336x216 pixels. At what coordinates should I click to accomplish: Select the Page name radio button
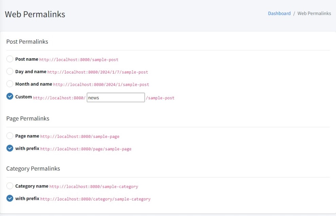[10, 136]
